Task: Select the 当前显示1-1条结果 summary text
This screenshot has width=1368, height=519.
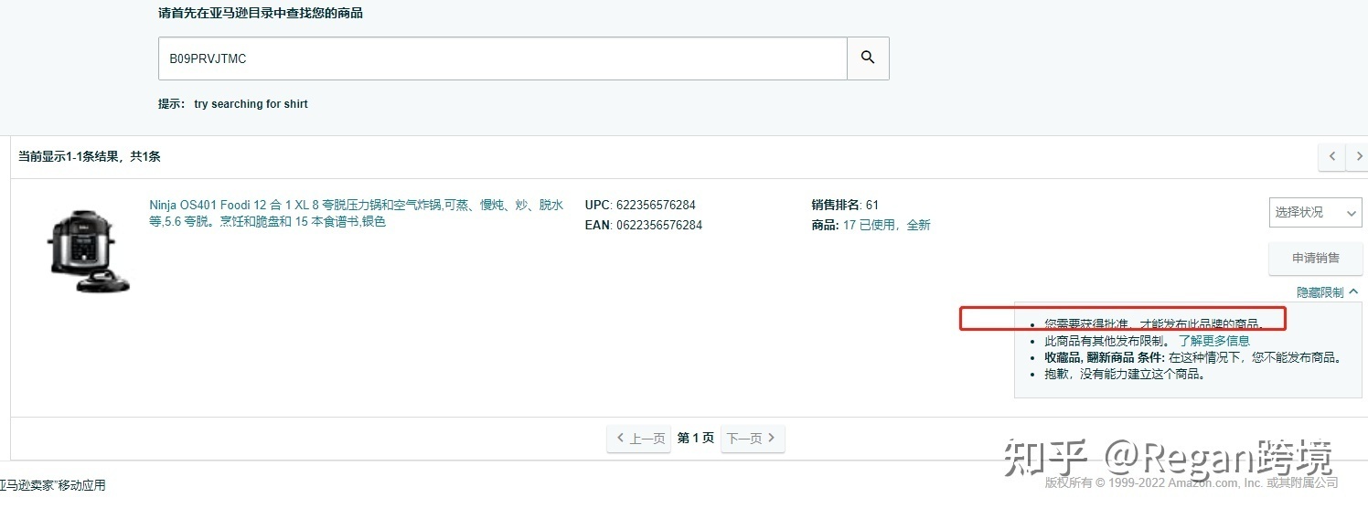Action: 90,157
